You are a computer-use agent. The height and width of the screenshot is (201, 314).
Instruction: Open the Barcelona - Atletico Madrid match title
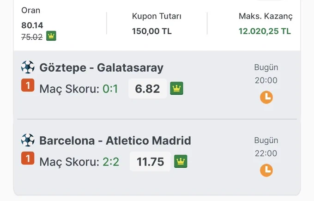click(x=115, y=140)
